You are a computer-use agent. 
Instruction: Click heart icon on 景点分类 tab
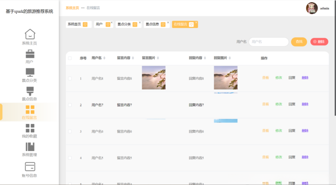135,24
